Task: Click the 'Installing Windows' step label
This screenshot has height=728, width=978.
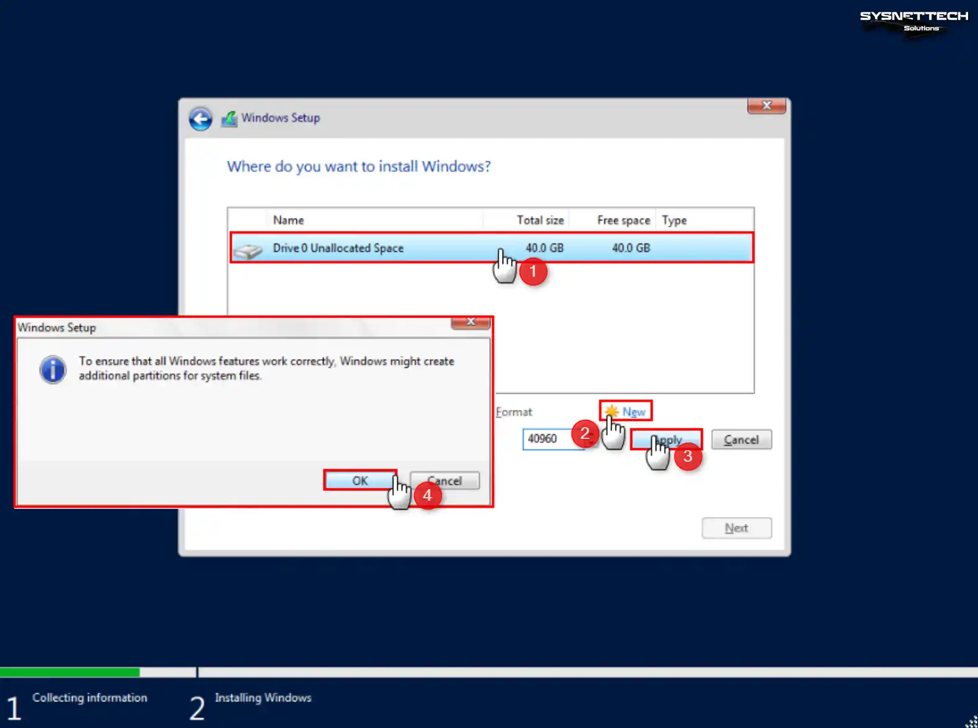Action: (263, 698)
